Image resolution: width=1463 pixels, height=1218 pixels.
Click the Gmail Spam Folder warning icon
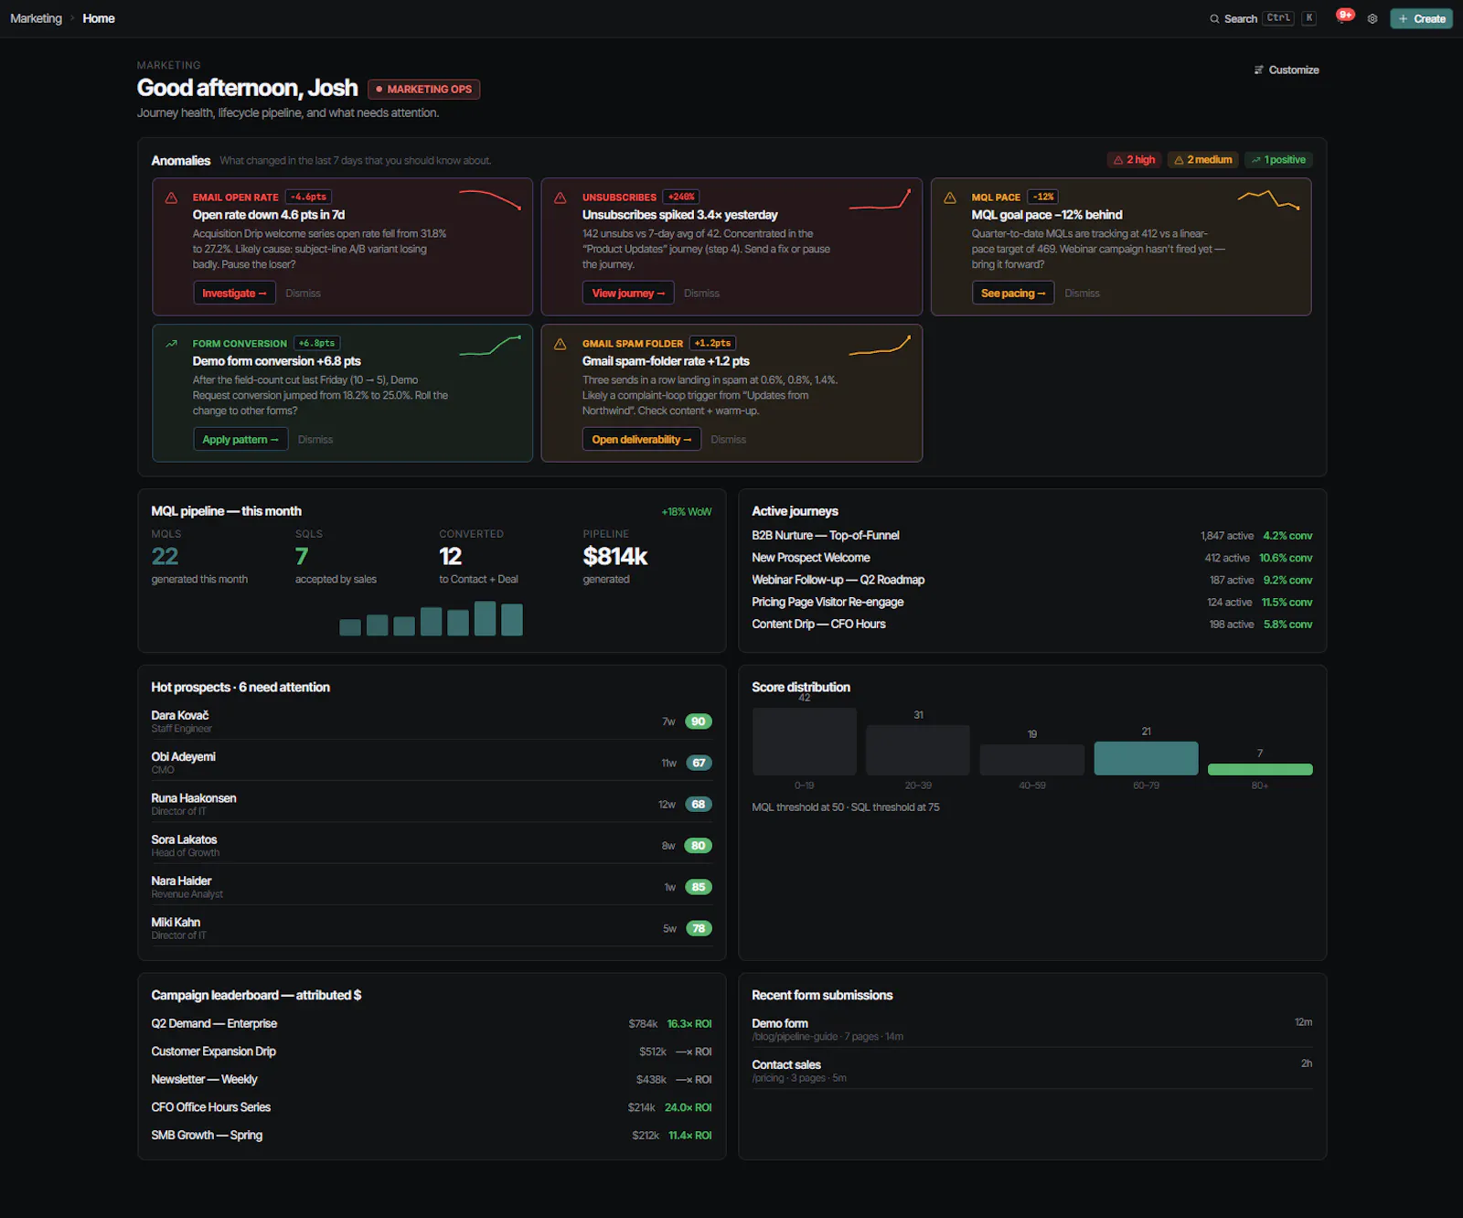[x=561, y=344]
